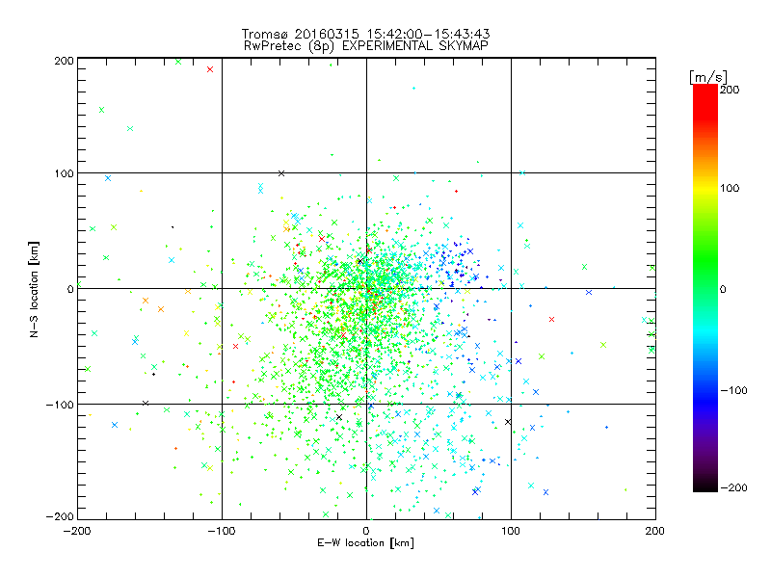Click the x-axis tick label '-100'
The width and height of the screenshot is (771, 578).
coord(222,532)
